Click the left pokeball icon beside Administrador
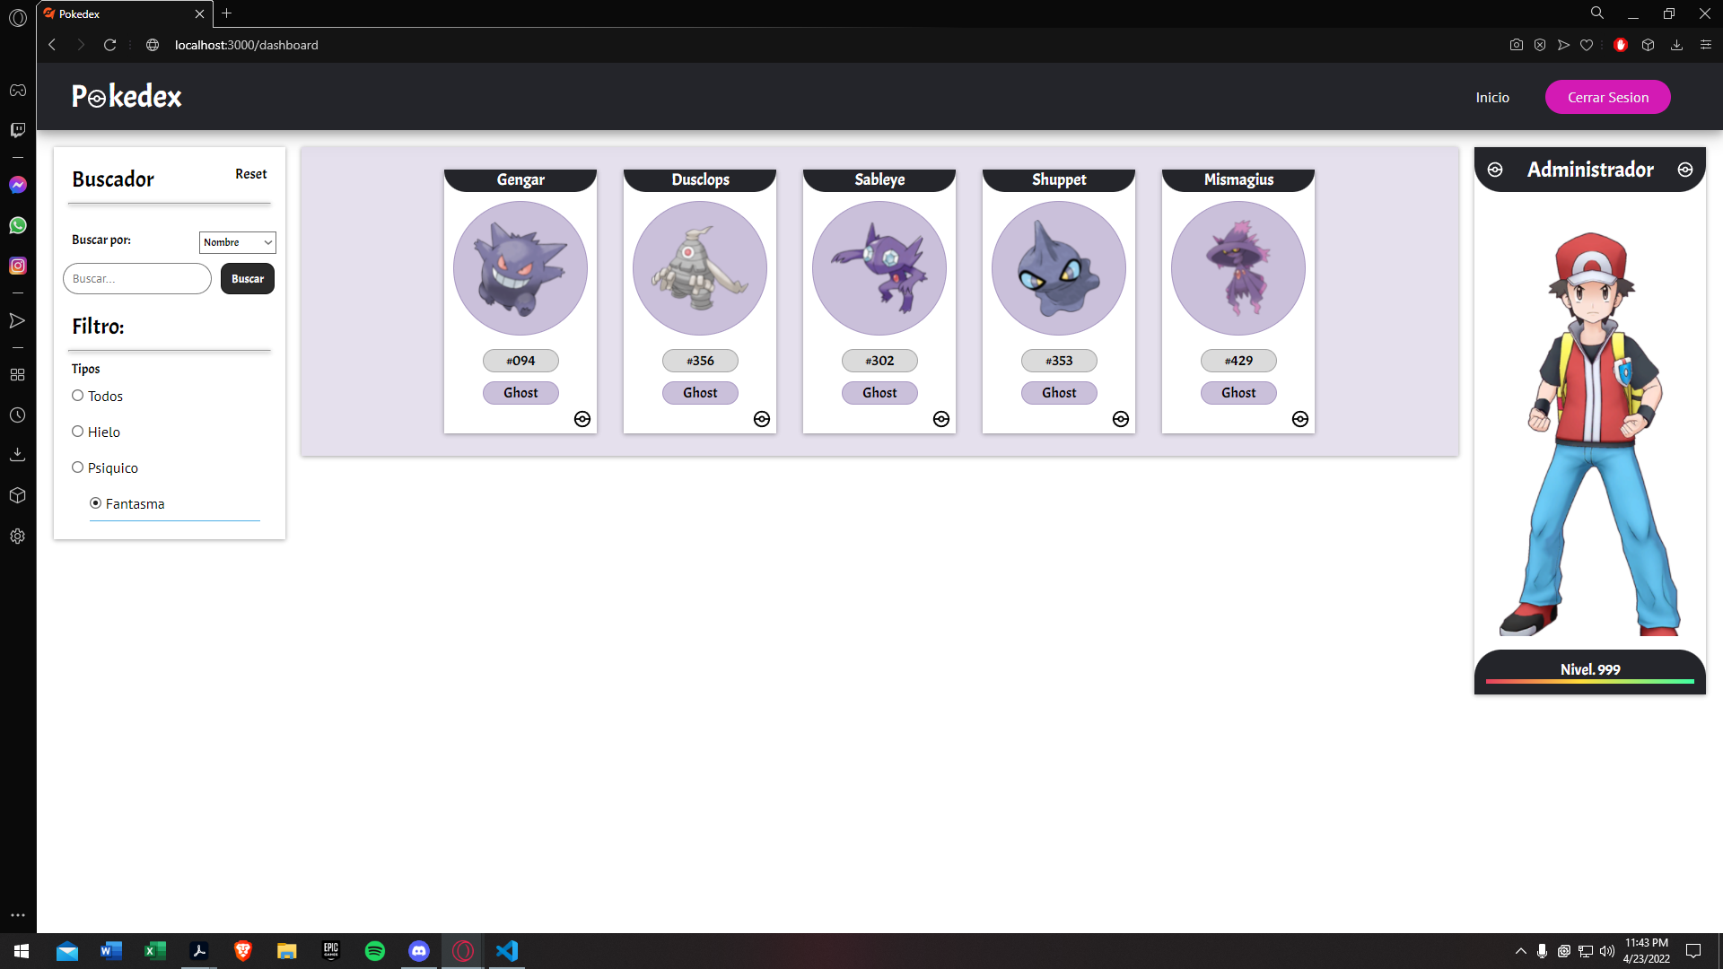This screenshot has width=1723, height=969. pos(1495,170)
